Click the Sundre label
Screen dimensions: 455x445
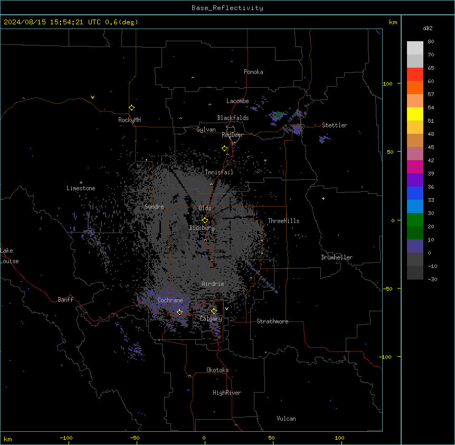[x=154, y=207]
